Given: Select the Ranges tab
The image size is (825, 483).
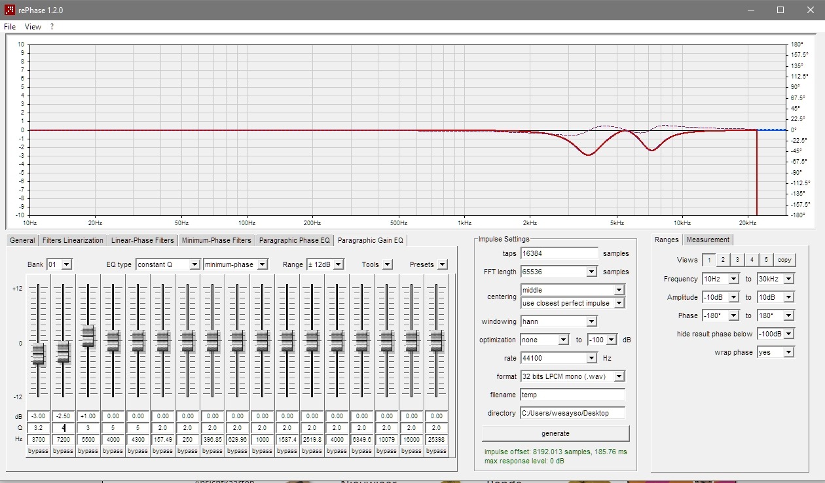Looking at the screenshot, I should click(x=667, y=240).
